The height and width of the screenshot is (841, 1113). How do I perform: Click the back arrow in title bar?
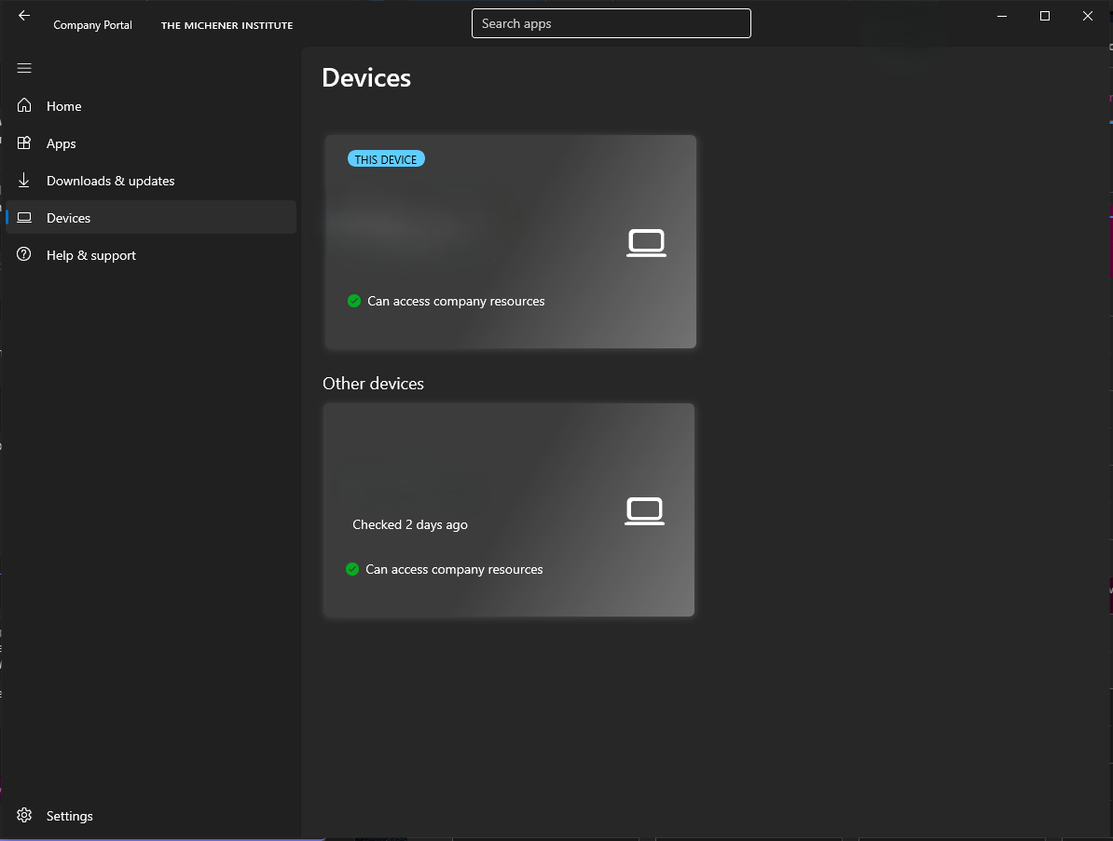(x=24, y=16)
